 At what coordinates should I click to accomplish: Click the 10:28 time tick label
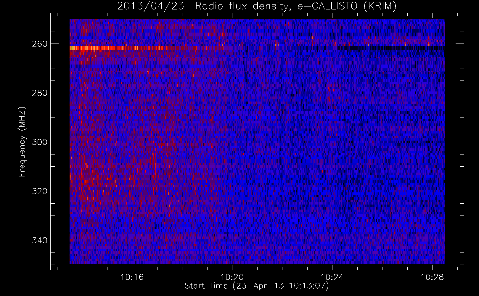[433, 277]
